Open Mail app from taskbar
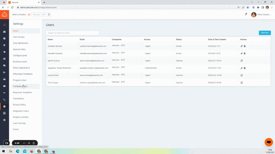This screenshot has height=154, width=275. pos(25,151)
